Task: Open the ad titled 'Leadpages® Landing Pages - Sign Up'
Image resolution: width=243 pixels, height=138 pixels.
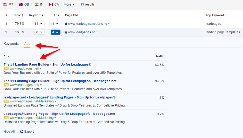Action: [59, 114]
